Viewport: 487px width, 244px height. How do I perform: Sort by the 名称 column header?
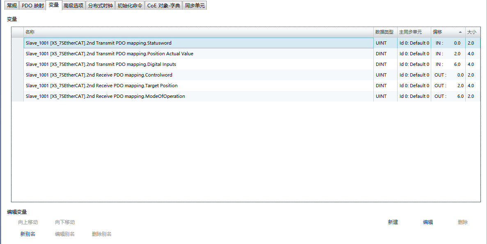(199, 32)
